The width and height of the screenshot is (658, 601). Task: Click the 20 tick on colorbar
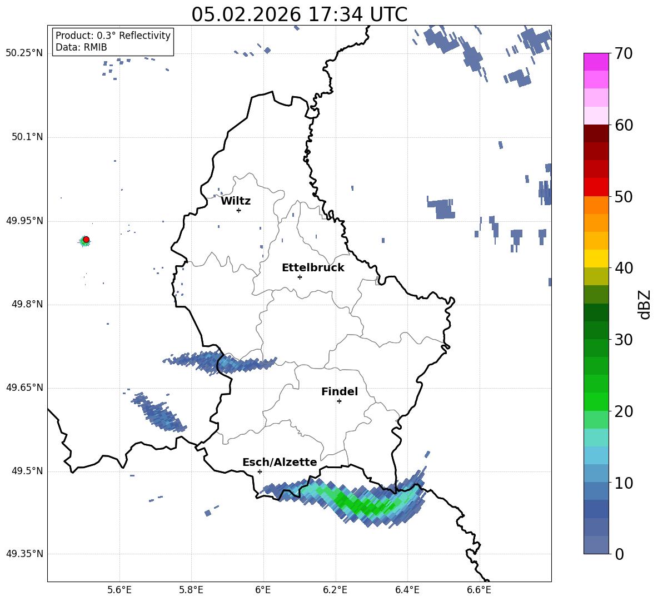[x=624, y=411]
